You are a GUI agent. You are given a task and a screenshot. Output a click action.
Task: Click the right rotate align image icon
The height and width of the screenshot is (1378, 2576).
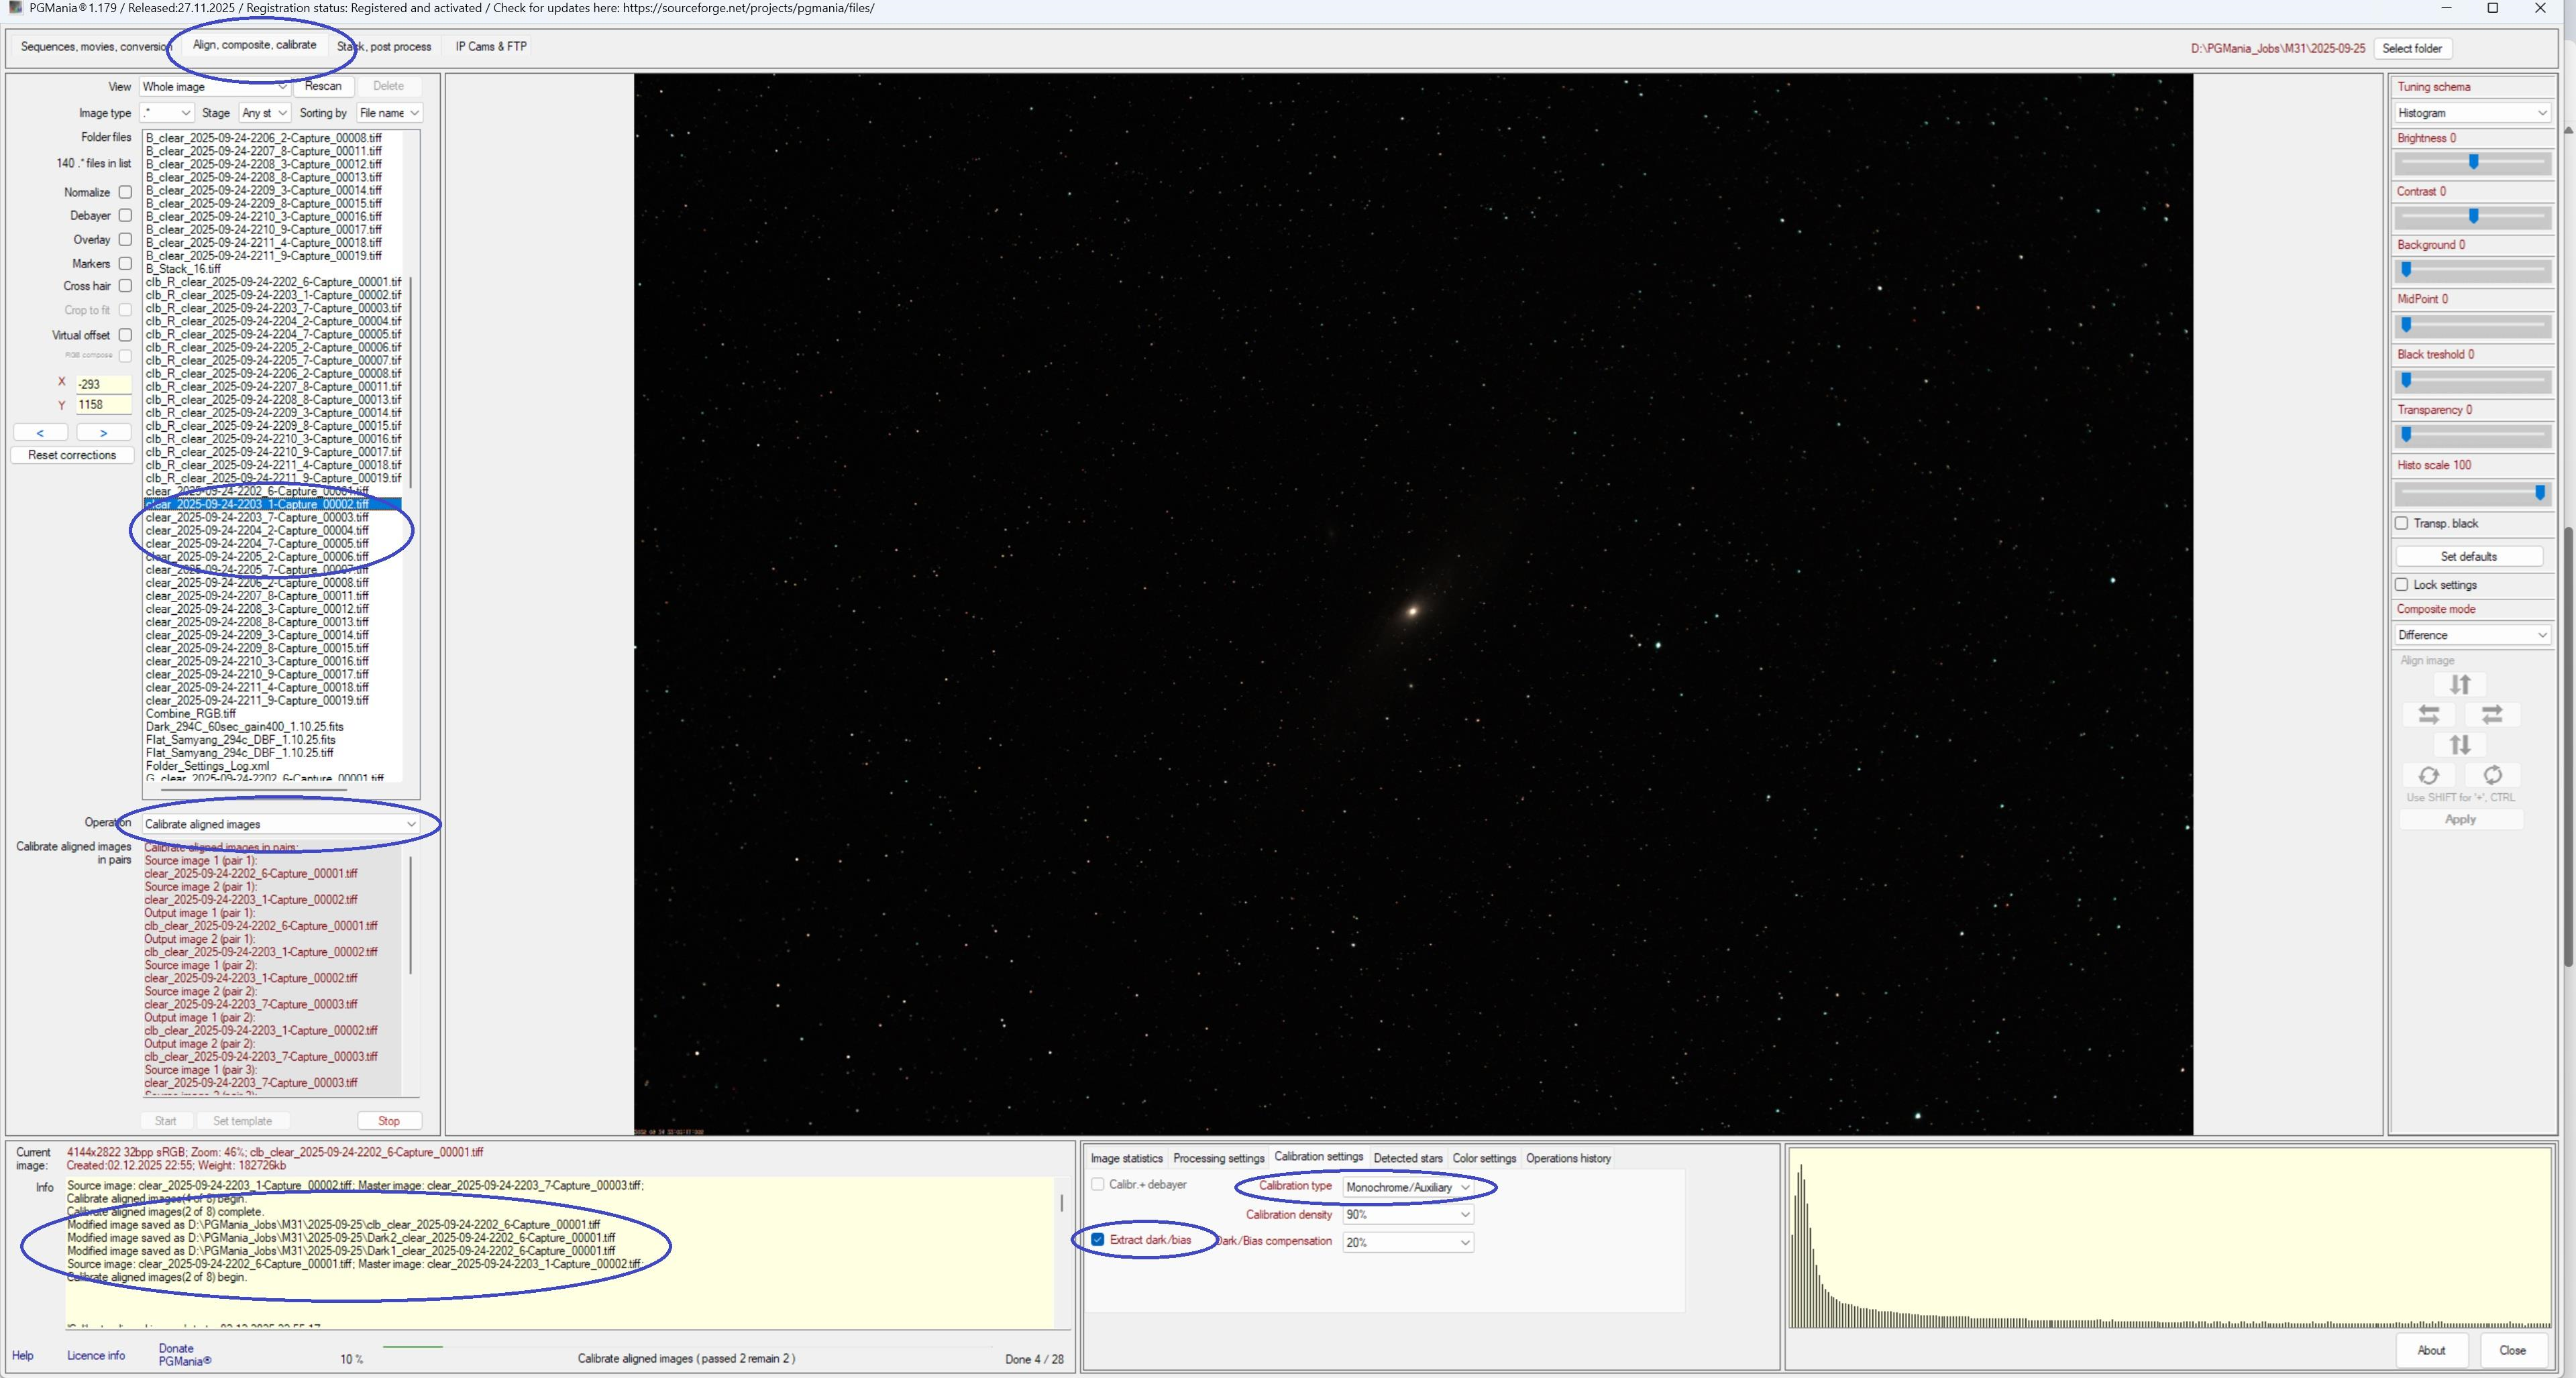pos(2492,775)
